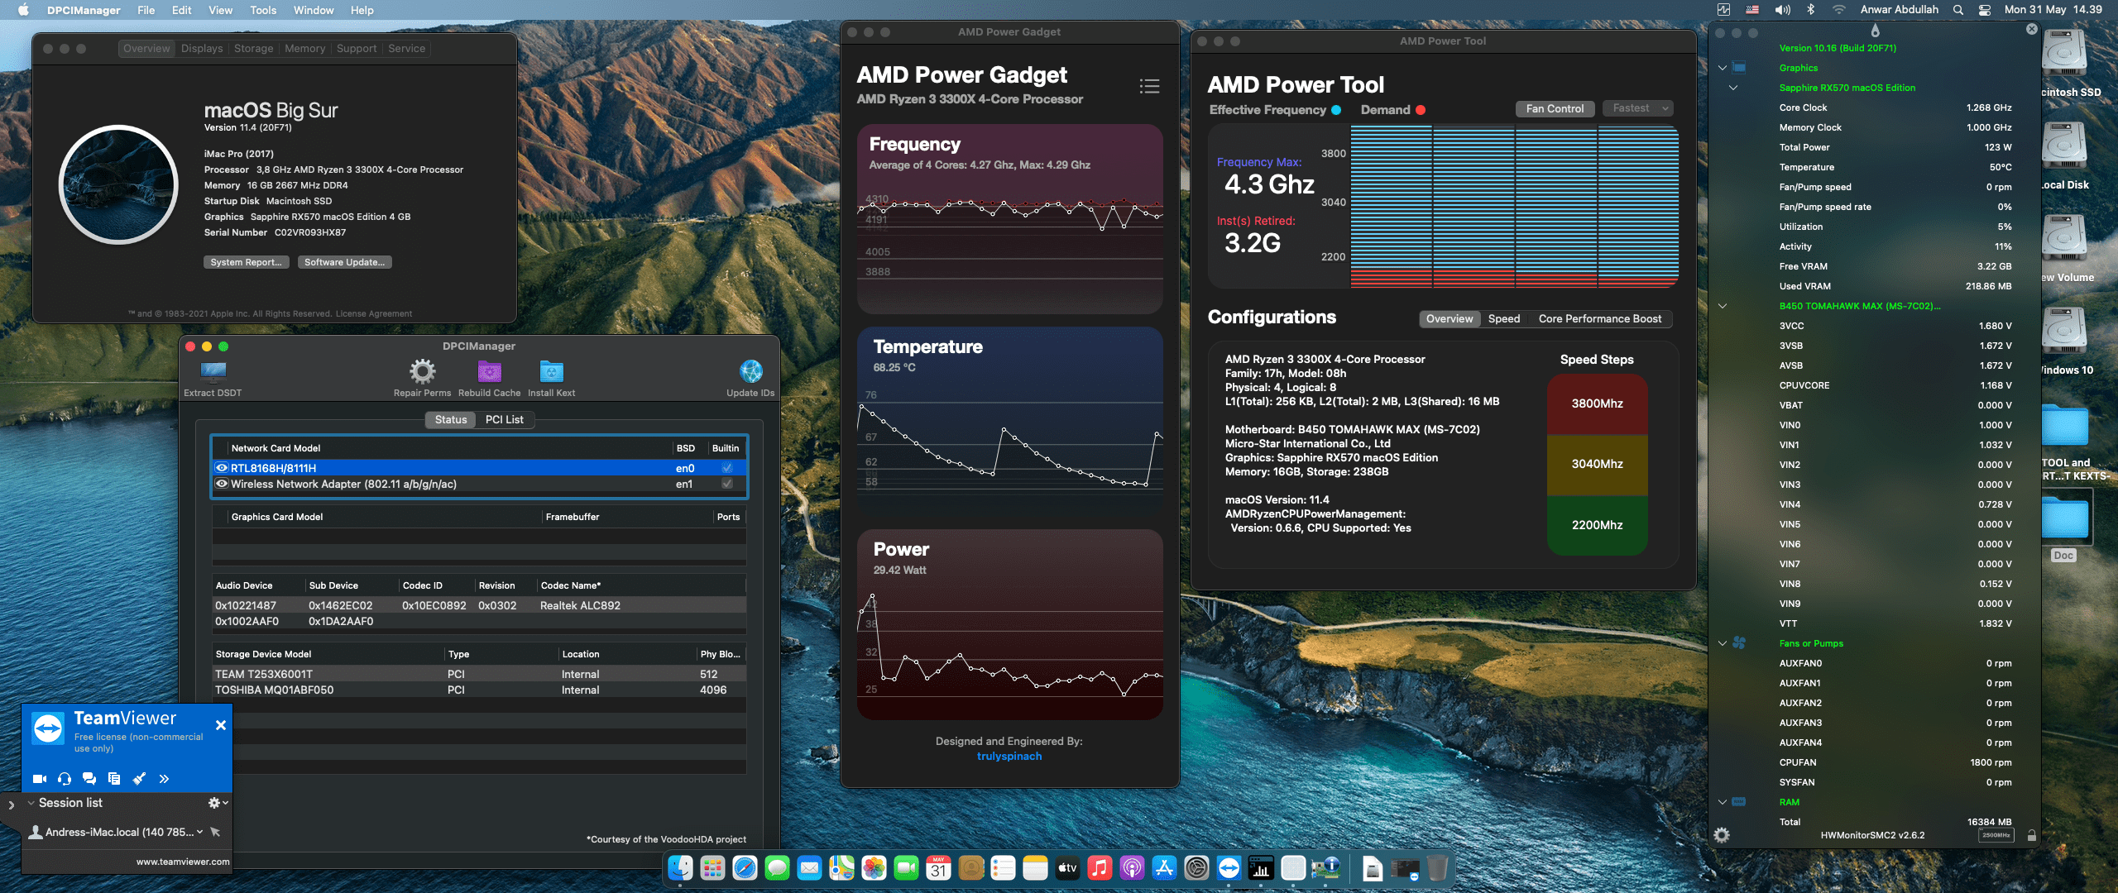Toggle Effective Frequency blue indicator
This screenshot has width=2118, height=893.
(x=1336, y=110)
